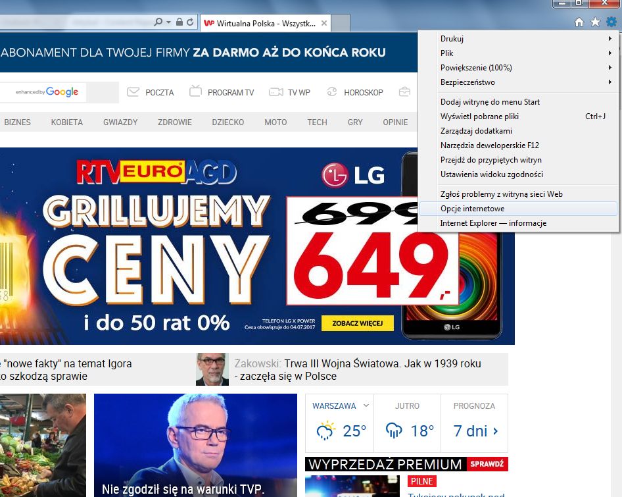The width and height of the screenshot is (622, 497).
Task: Open the Home page icon
Action: click(x=579, y=22)
